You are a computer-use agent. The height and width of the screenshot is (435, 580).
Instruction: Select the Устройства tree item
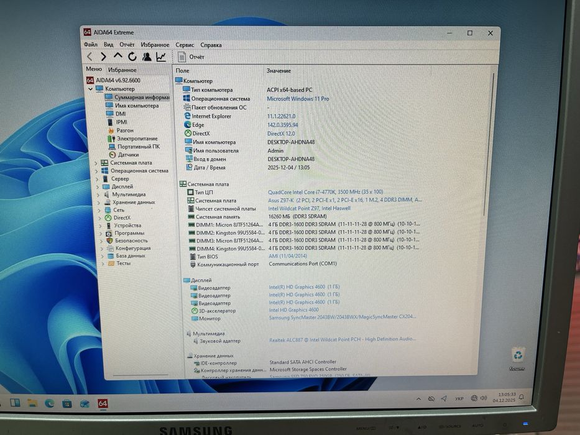pyautogui.click(x=127, y=225)
